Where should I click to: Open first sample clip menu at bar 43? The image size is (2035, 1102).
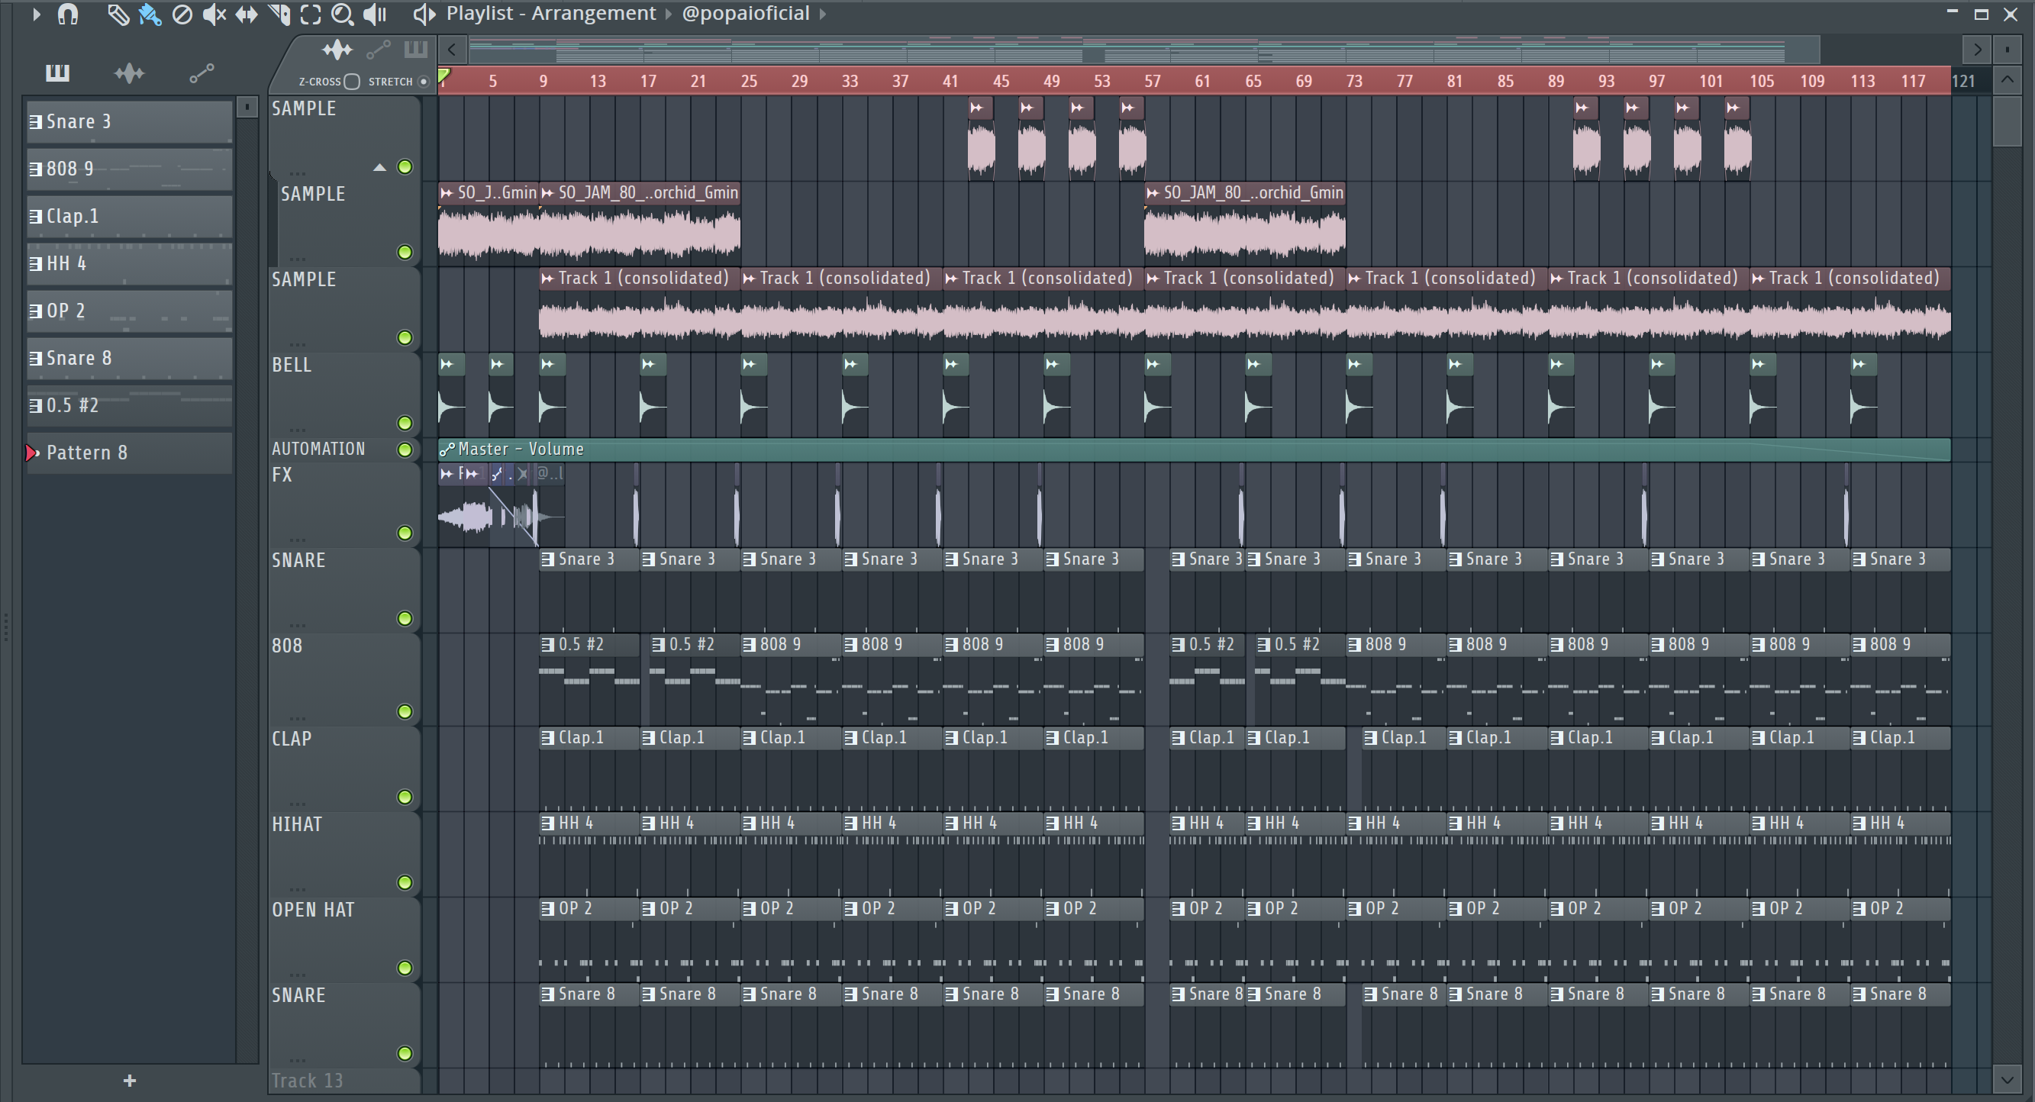click(x=977, y=108)
